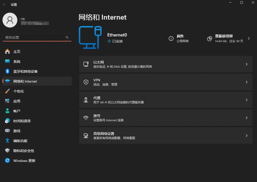The width and height of the screenshot is (257, 182).
Task: Maximize the Settings window
Action: click(x=242, y=3)
